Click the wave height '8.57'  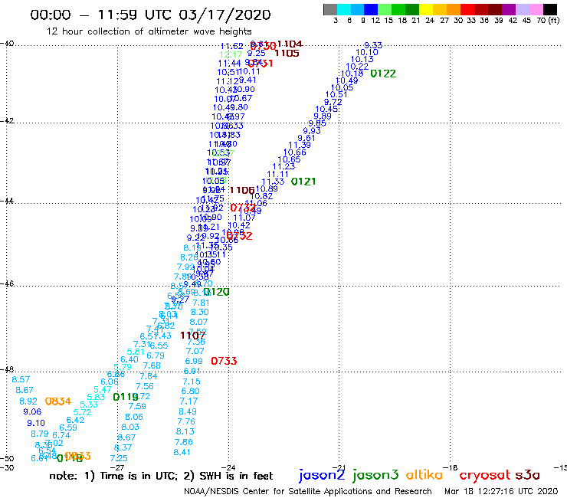click(x=21, y=379)
